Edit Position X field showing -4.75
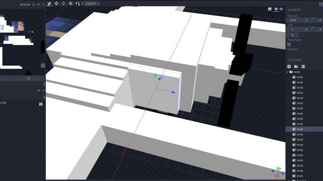 click(x=292, y=20)
